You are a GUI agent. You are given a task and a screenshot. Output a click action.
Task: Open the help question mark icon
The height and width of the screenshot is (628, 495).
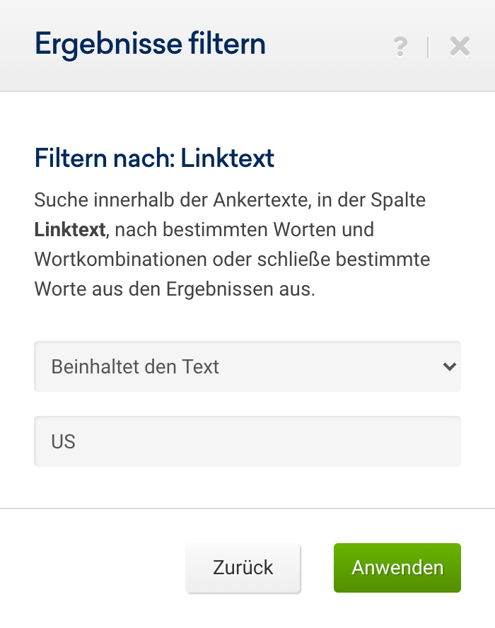[x=400, y=47]
